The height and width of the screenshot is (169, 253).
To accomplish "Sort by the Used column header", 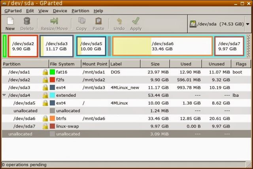I will 186,64.
